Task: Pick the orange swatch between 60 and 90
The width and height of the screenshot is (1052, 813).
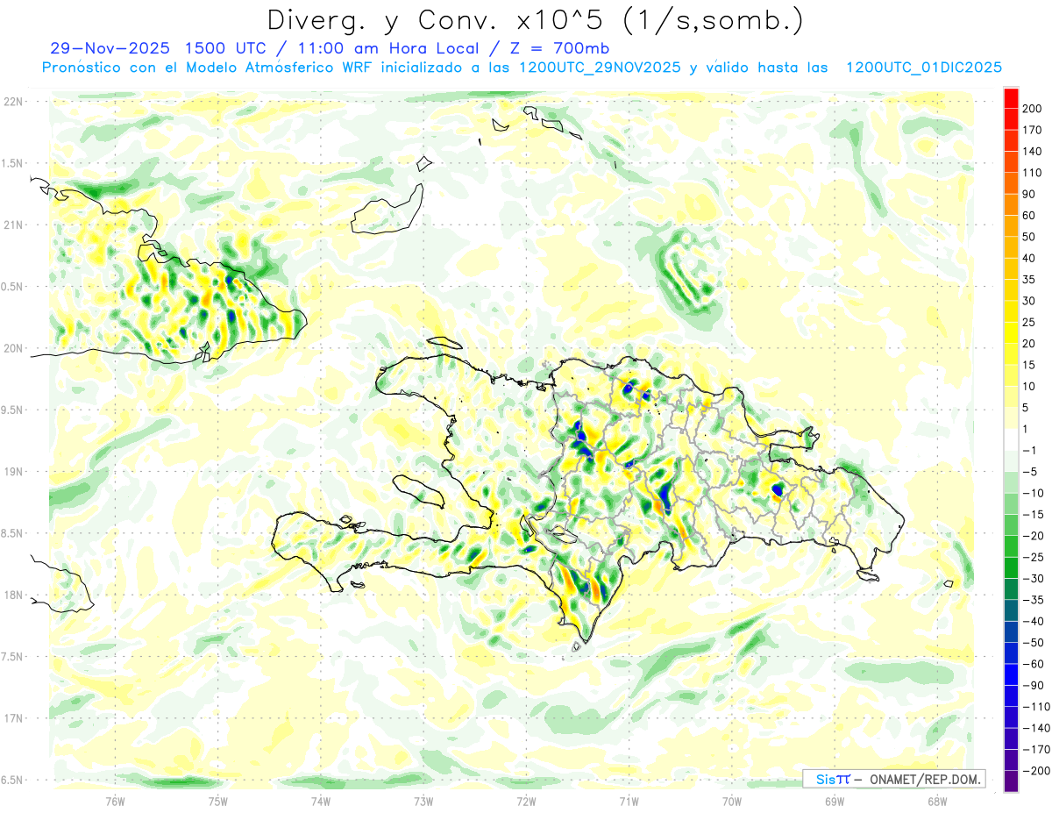Action: tap(1011, 205)
